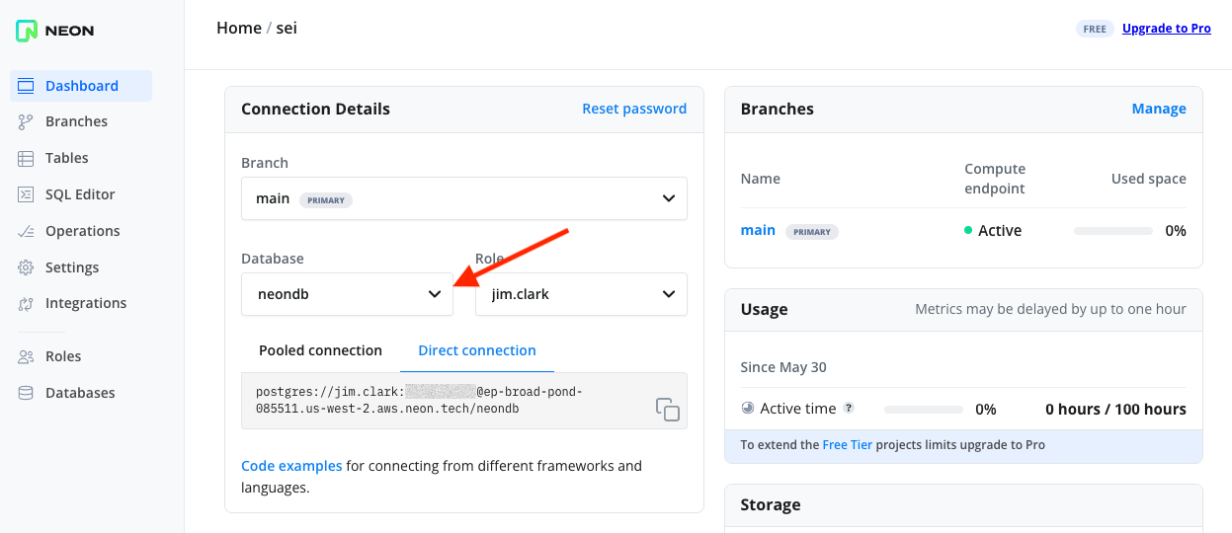
Task: Switch to the Pooled connection tab
Action: 320,350
